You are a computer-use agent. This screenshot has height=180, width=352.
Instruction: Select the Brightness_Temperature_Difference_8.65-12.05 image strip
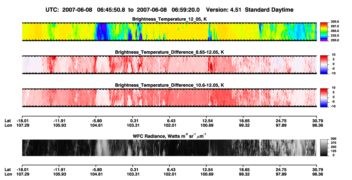[169, 64]
